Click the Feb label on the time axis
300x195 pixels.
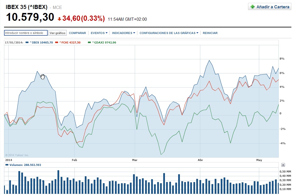point(74,160)
